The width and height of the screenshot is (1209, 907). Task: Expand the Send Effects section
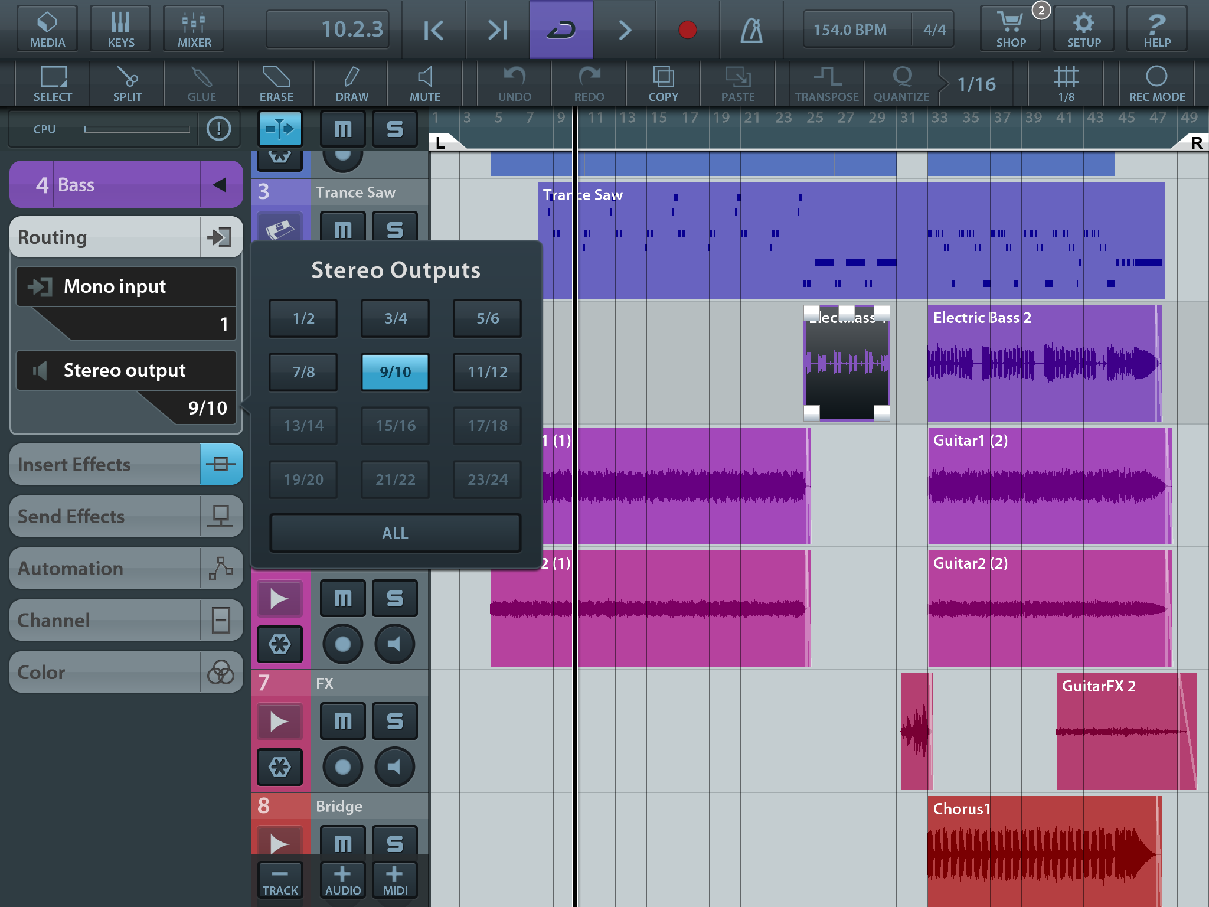[126, 517]
